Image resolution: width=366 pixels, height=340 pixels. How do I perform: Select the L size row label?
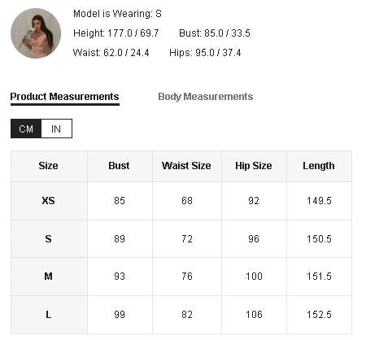pyautogui.click(x=49, y=315)
